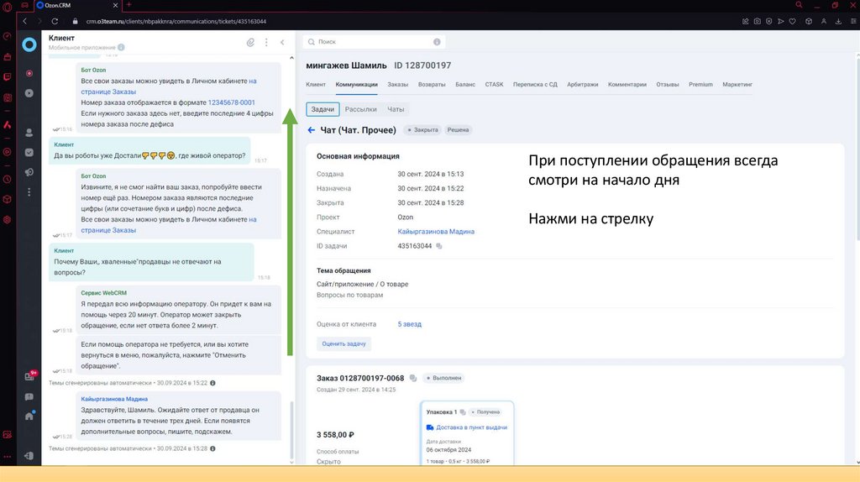
Task: Switch to the Клиент tab
Action: (316, 85)
